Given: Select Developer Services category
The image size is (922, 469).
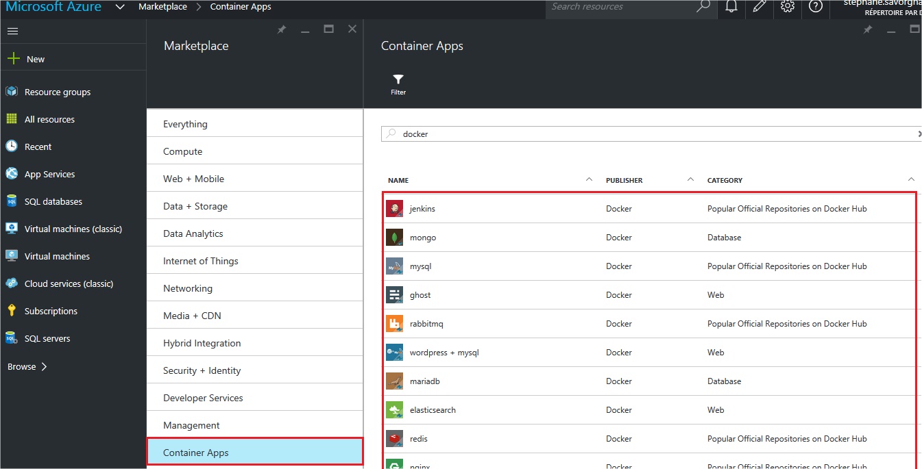Looking at the screenshot, I should pyautogui.click(x=254, y=398).
